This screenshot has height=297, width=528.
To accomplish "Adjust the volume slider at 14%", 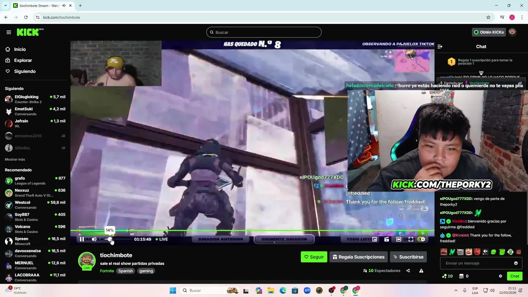I will [110, 239].
